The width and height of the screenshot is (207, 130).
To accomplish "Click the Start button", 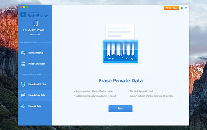I will [x=120, y=108].
